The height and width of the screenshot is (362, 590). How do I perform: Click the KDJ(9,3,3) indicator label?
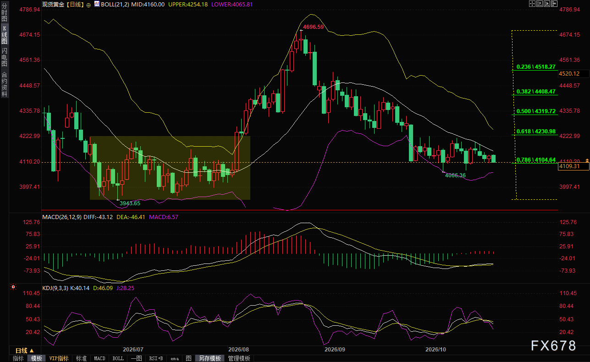(55, 288)
